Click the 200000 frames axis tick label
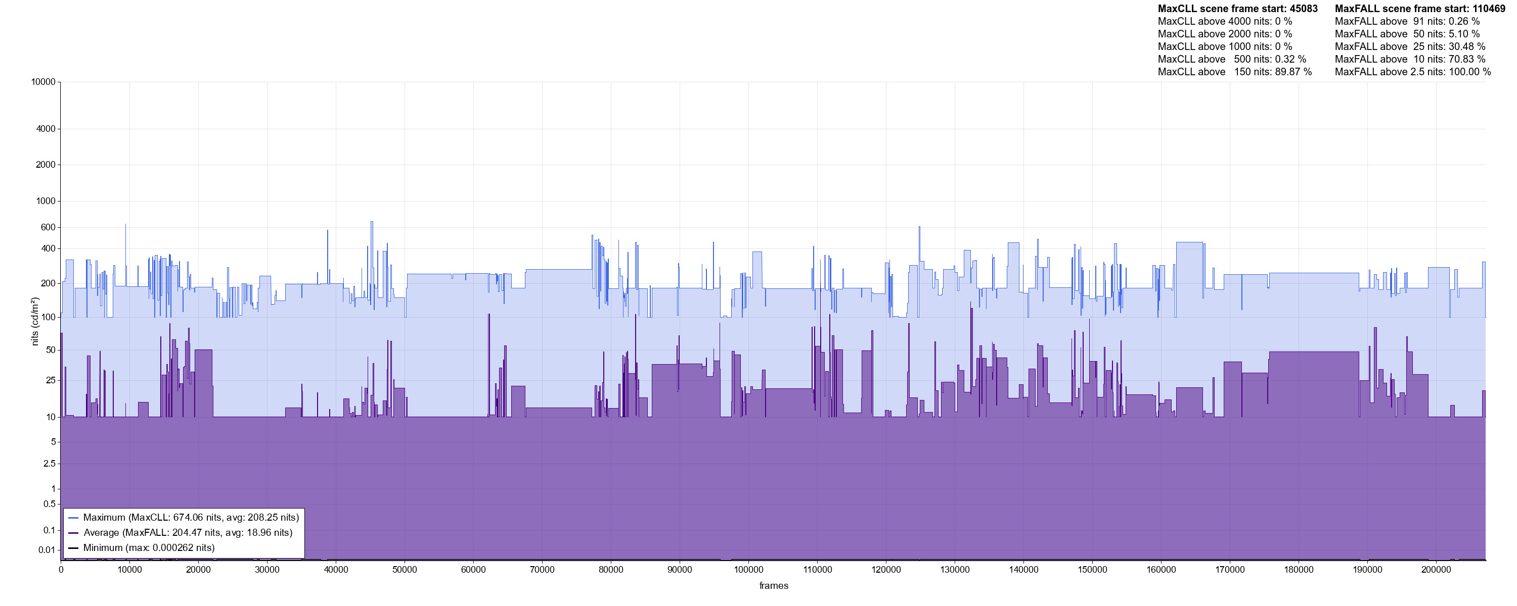Viewport: 1517px width, 606px height. pyautogui.click(x=1436, y=570)
